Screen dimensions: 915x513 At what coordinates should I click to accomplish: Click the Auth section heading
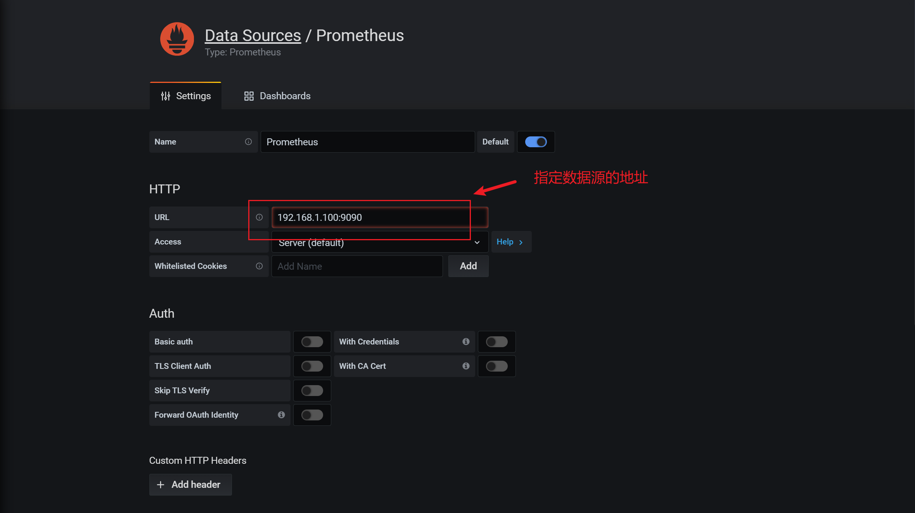click(162, 313)
